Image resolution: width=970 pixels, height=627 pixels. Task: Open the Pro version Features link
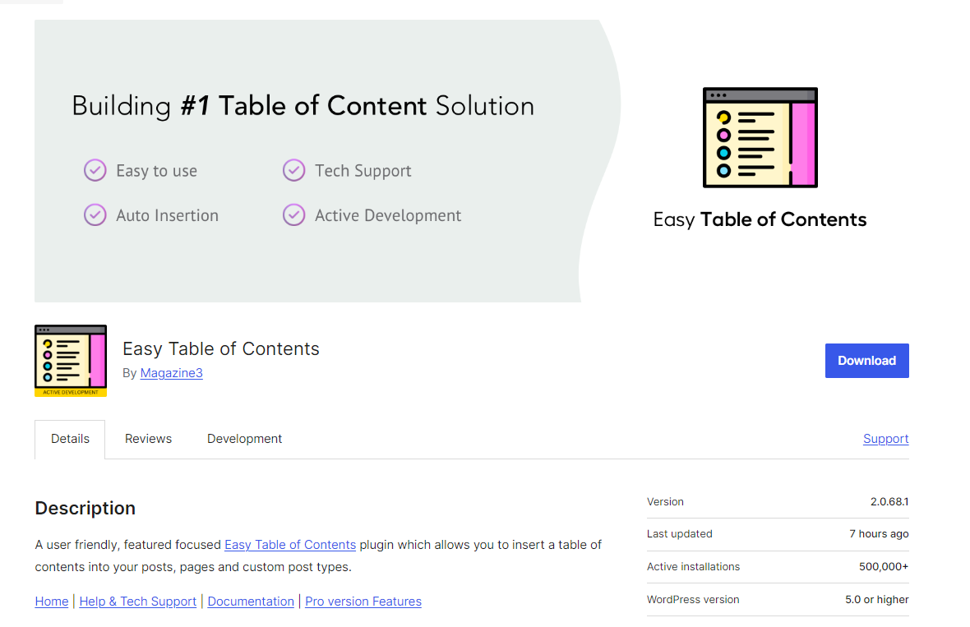363,602
